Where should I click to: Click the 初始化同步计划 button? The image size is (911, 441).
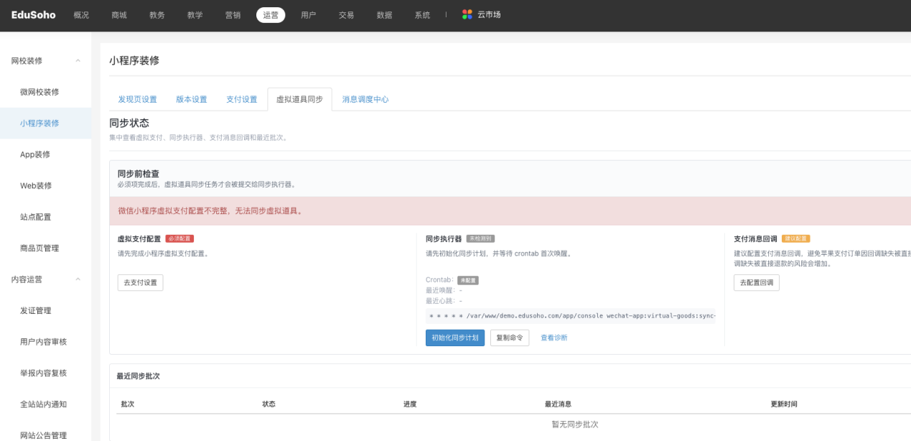pos(455,338)
